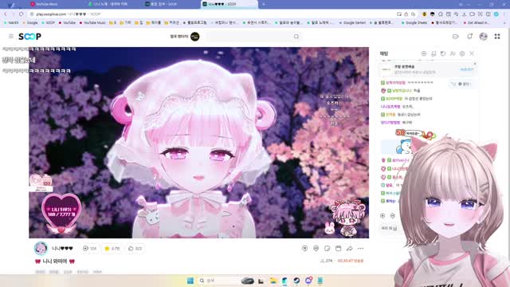
Task: Click the address bar URL play.sooplive.com
Action: tap(51, 14)
